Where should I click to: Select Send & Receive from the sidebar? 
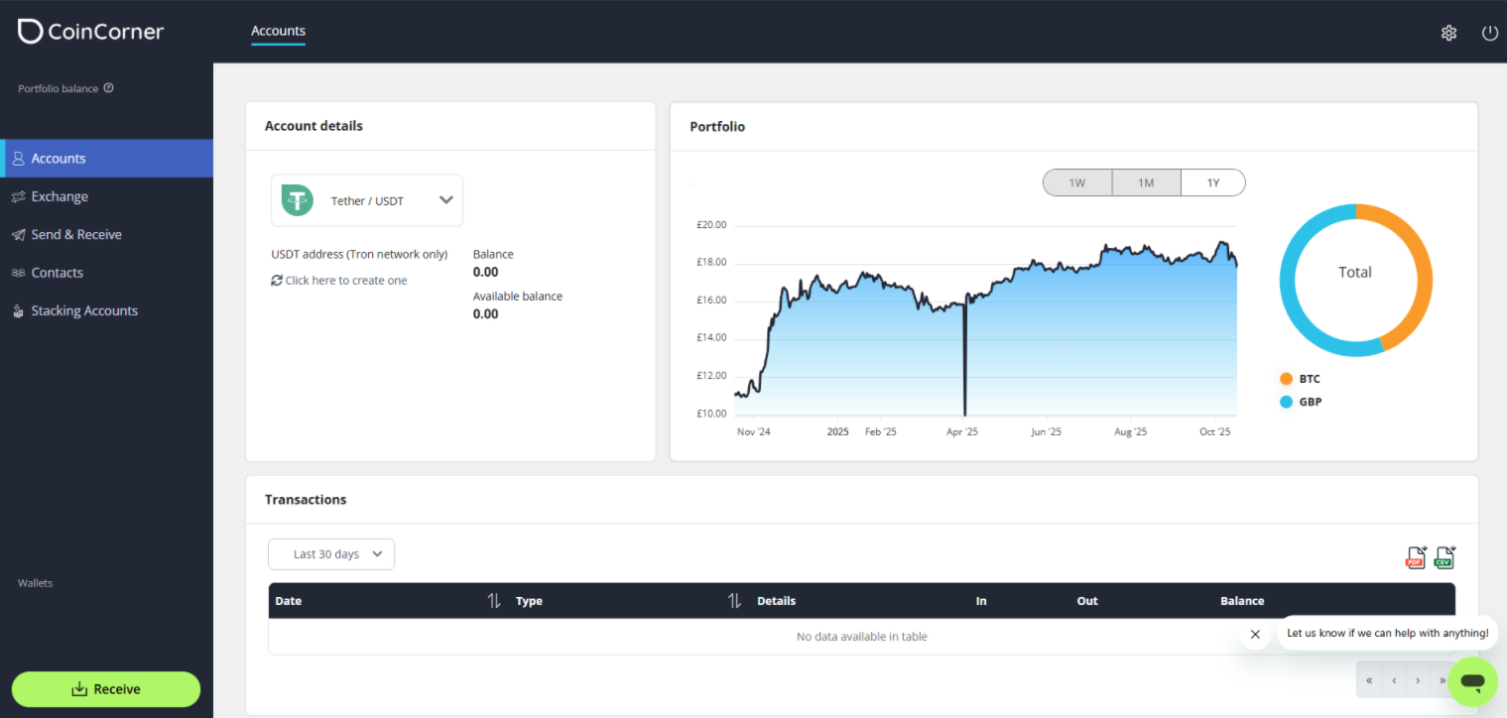[76, 234]
